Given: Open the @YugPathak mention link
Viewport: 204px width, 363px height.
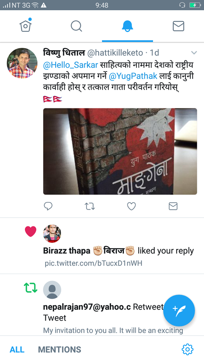Looking at the screenshot, I should (133, 76).
